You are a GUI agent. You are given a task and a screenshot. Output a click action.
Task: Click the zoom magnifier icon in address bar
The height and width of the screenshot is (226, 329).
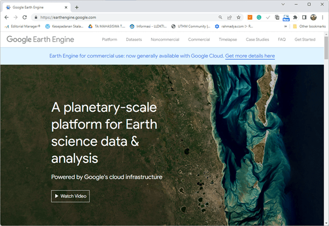[x=220, y=17]
